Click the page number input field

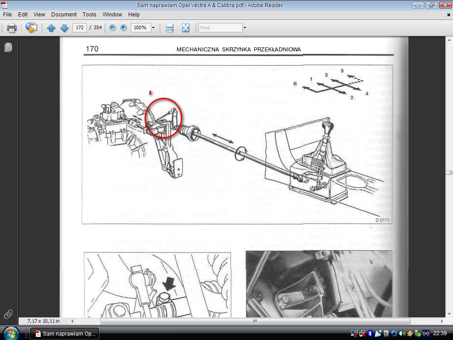point(79,27)
